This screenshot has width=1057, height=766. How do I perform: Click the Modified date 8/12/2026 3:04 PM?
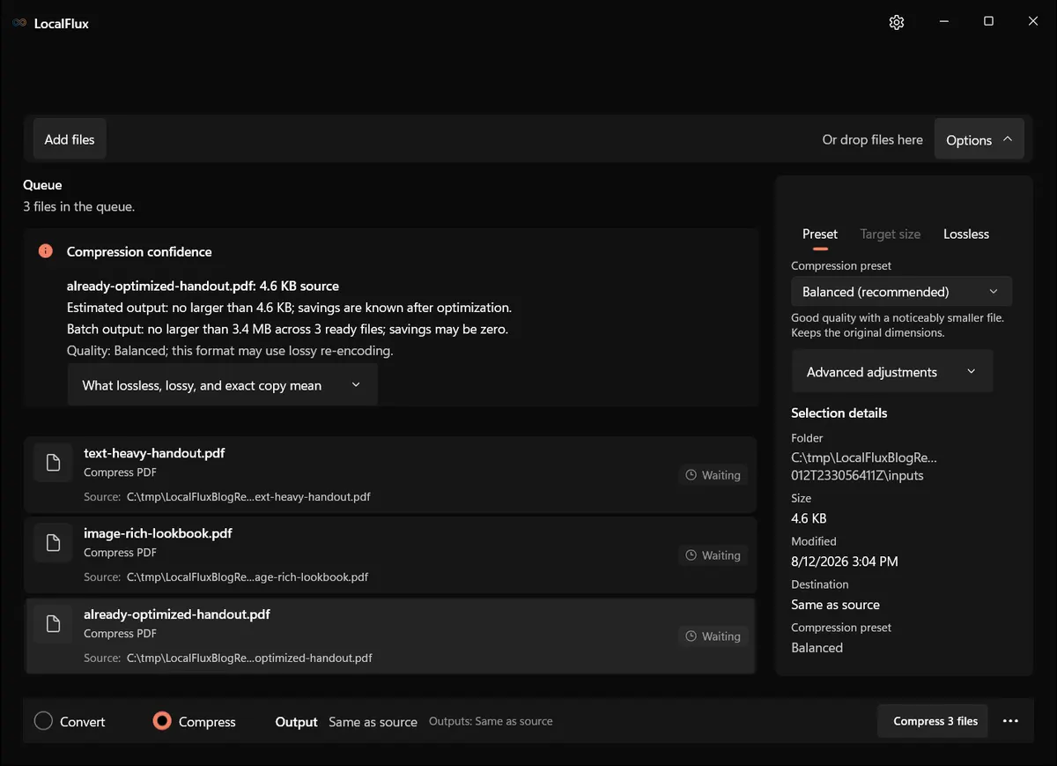pyautogui.click(x=845, y=561)
